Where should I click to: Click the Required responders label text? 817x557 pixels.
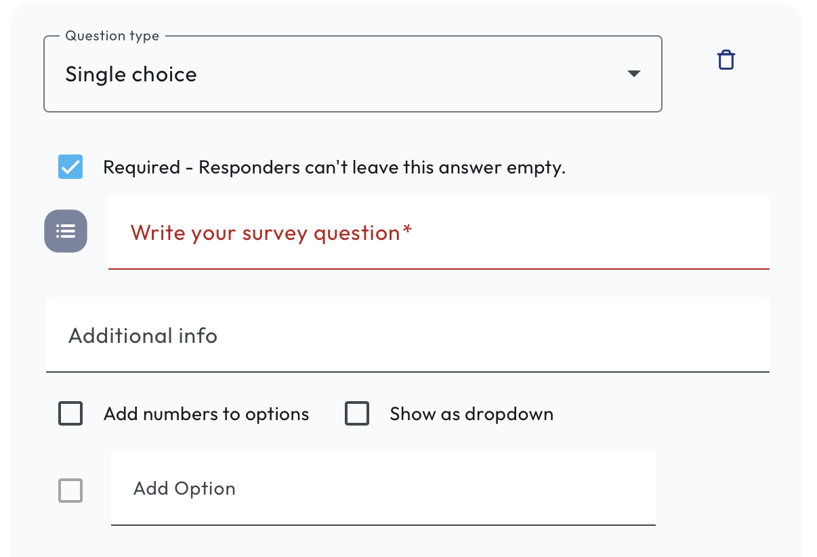[334, 167]
